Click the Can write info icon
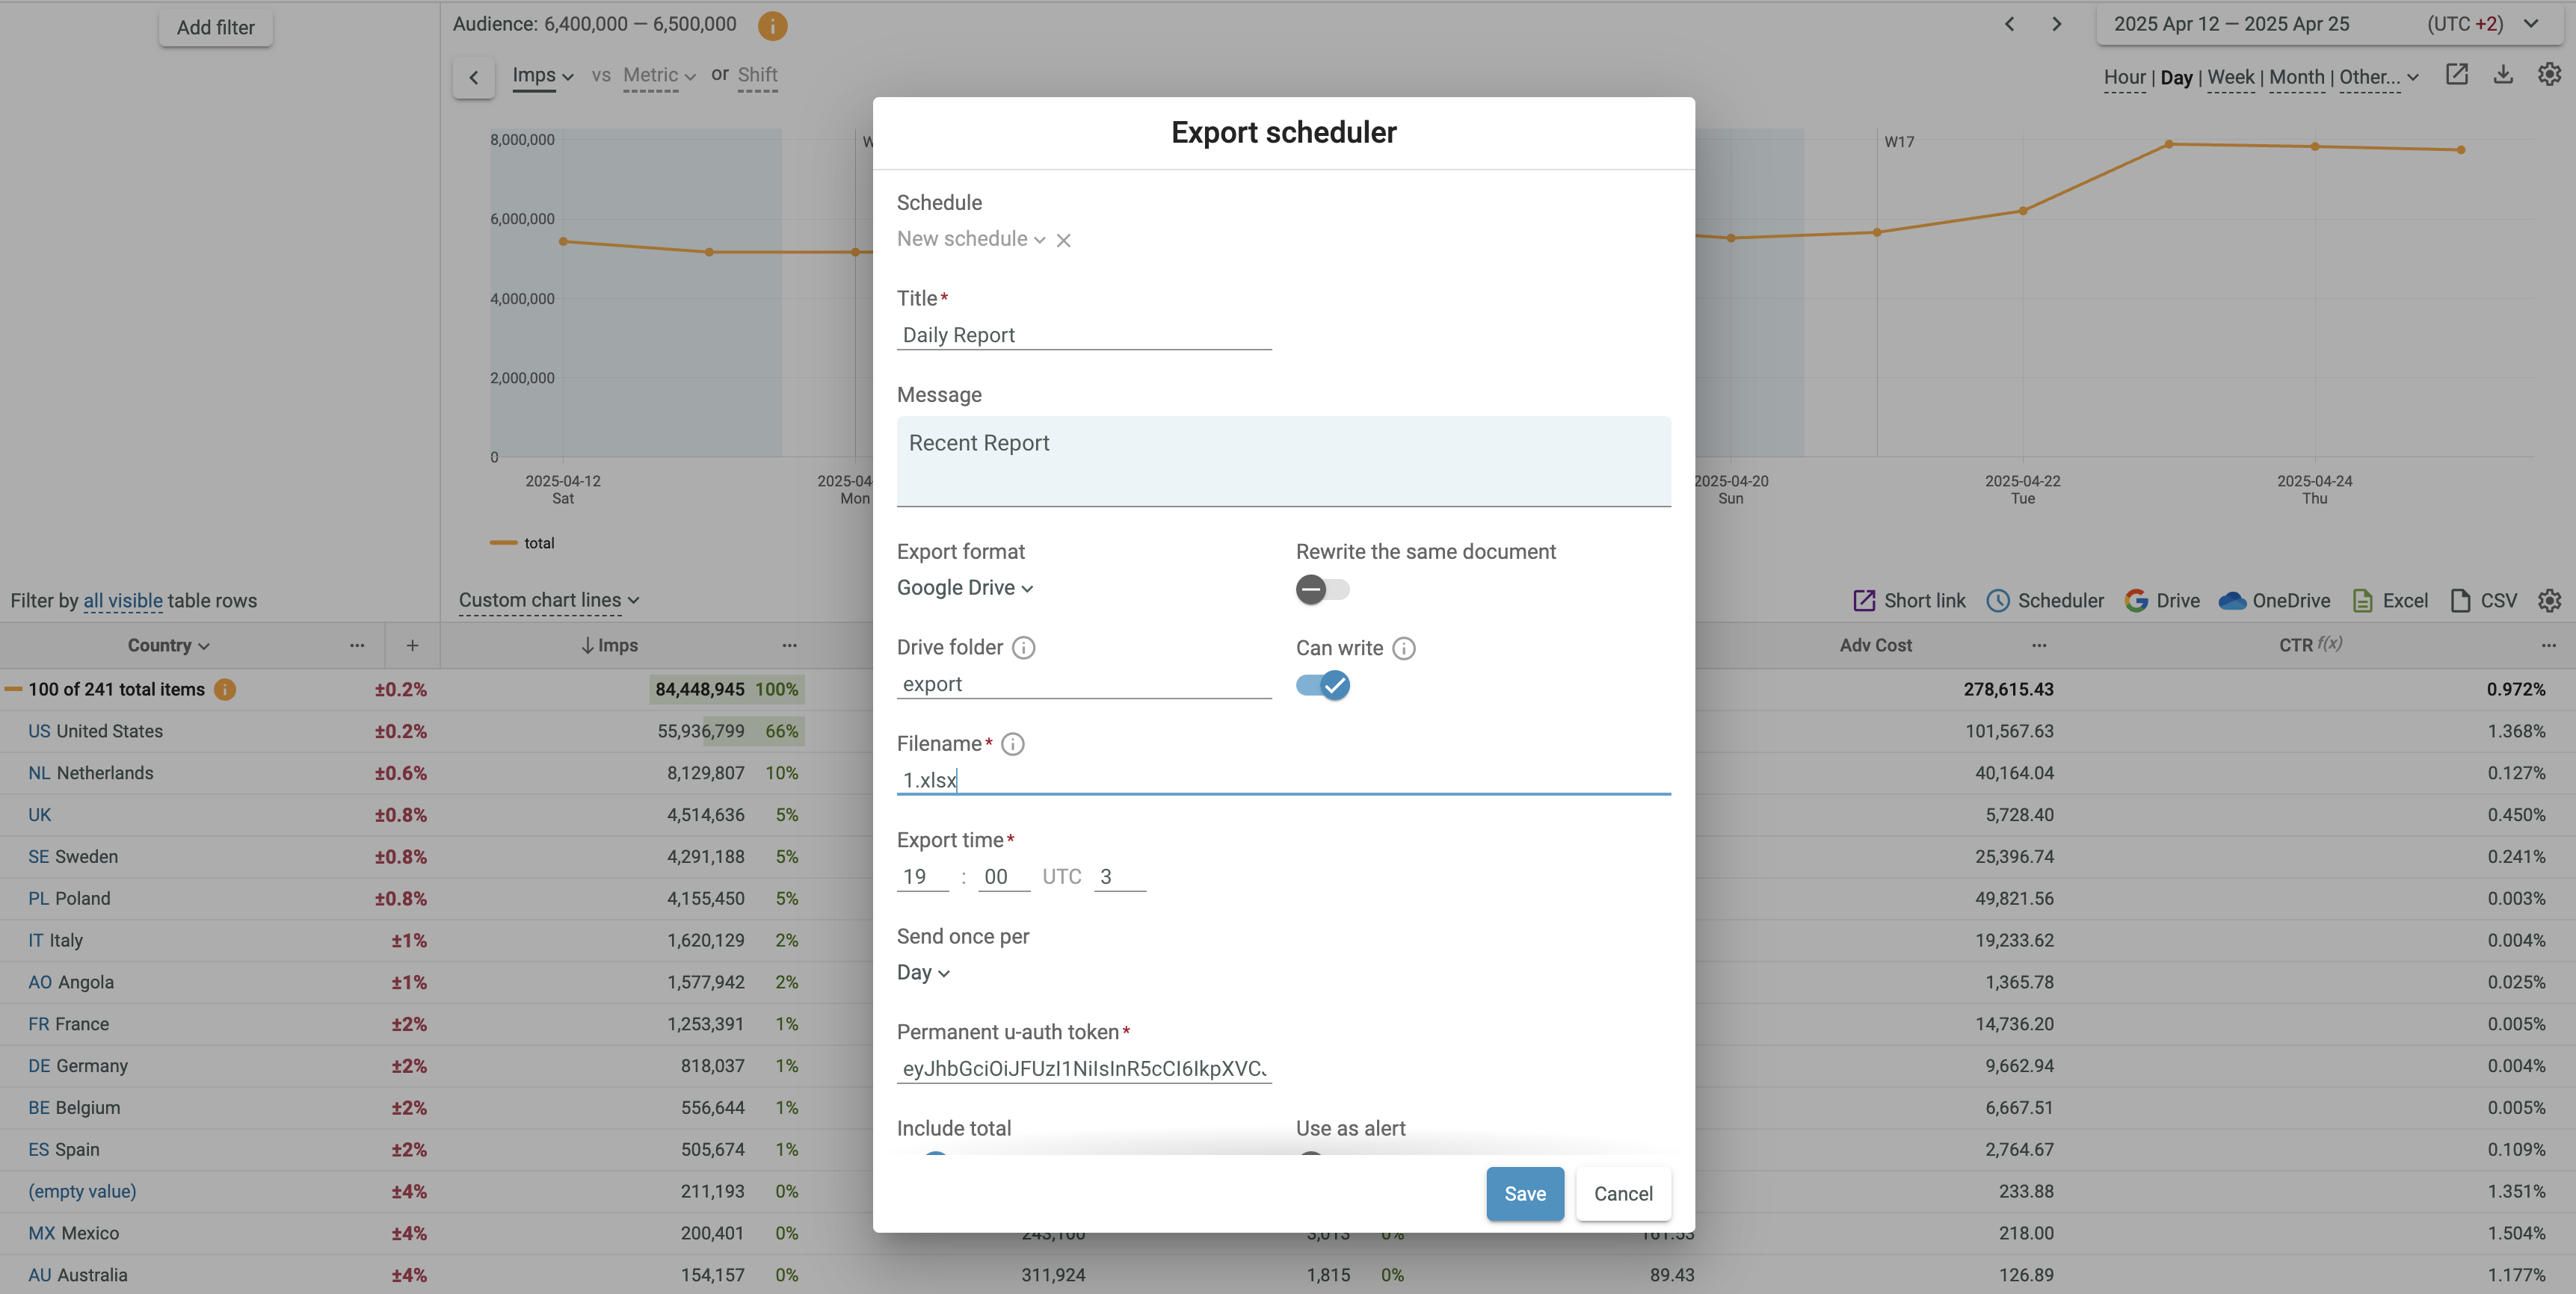The image size is (2576, 1294). 1404,648
